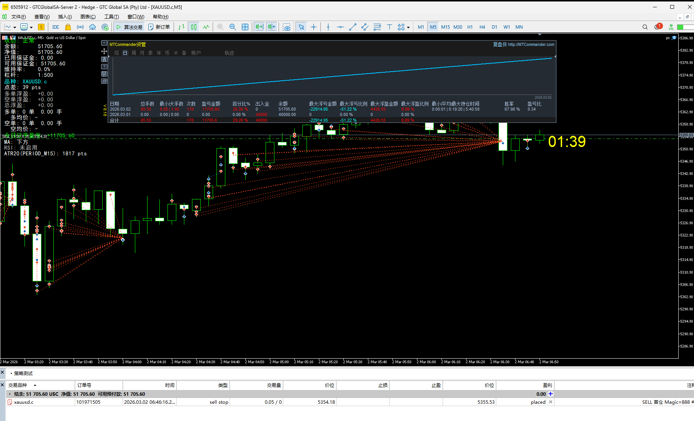This screenshot has height=421, width=694.
Task: Open 帮助(H) menu
Action: point(161,16)
